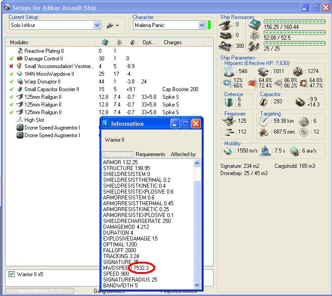Screen dimensions: 332x296
Task: Click the structure hitpoints icon showing 1274
Action: click(298, 72)
